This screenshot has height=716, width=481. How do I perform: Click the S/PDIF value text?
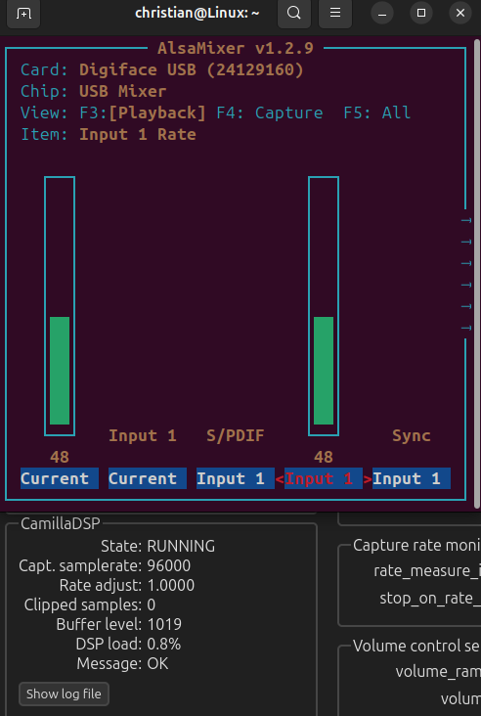point(236,435)
